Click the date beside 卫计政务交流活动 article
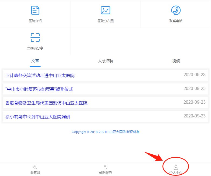The image size is (211, 176). coord(194,75)
